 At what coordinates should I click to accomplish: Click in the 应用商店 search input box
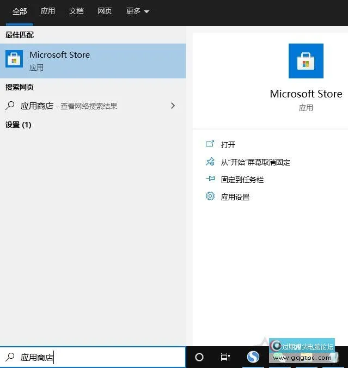[x=93, y=357]
